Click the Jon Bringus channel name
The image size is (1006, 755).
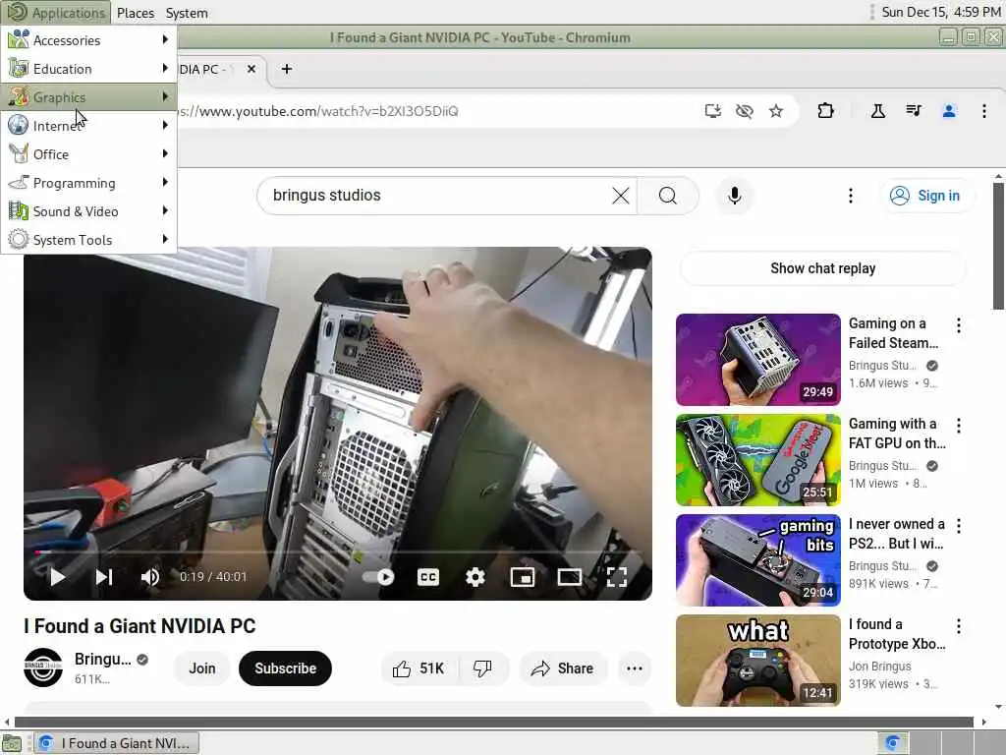(x=879, y=667)
